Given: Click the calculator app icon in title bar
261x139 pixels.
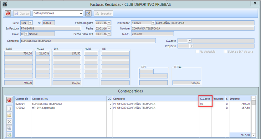Looking at the screenshot, I should 5,4.
